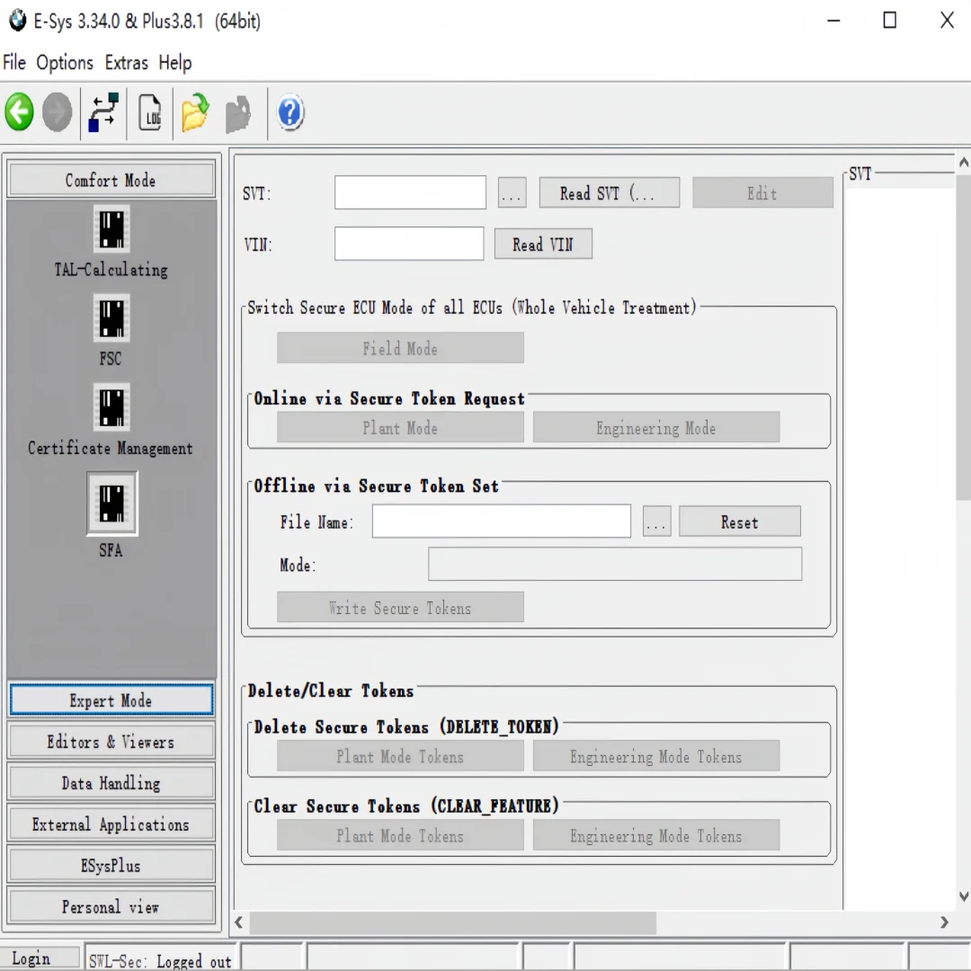971x971 pixels.
Task: Click the Mode display field
Action: click(x=615, y=564)
